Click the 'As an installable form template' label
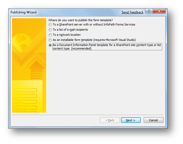 (94, 40)
